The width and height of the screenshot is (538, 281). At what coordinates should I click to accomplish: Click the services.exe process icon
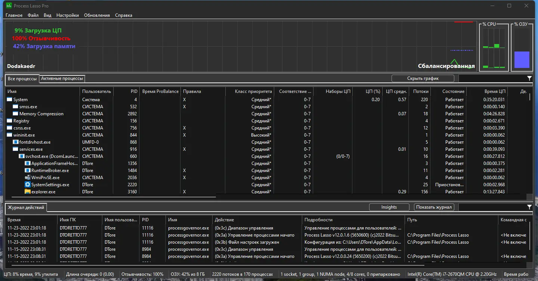point(15,149)
